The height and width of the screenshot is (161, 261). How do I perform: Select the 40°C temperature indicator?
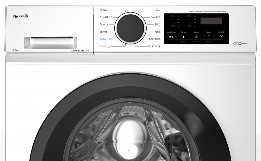[173, 23]
